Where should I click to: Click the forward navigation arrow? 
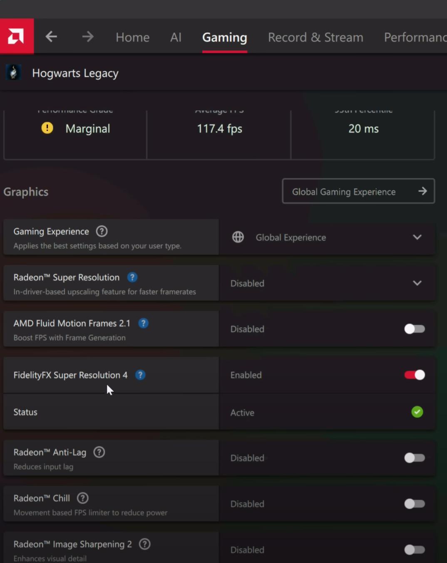pyautogui.click(x=88, y=37)
